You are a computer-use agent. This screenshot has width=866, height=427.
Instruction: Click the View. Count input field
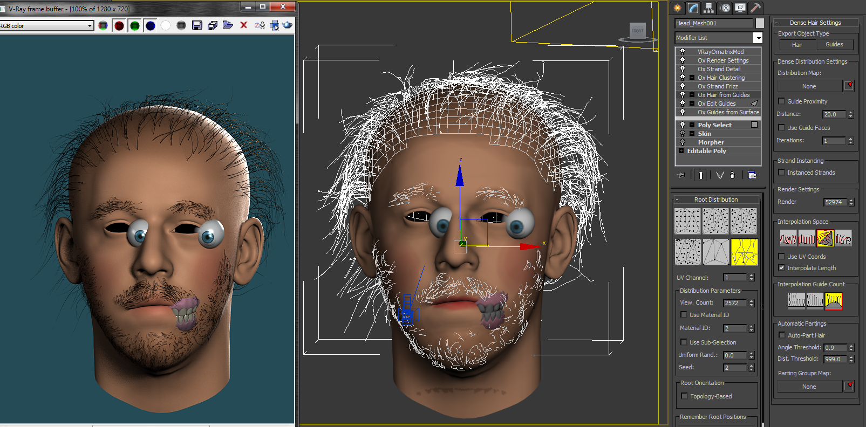pyautogui.click(x=734, y=303)
